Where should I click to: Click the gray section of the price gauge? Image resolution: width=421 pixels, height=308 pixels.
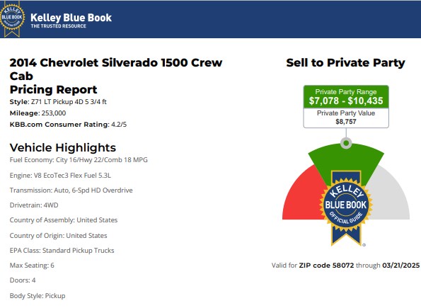tap(389, 196)
